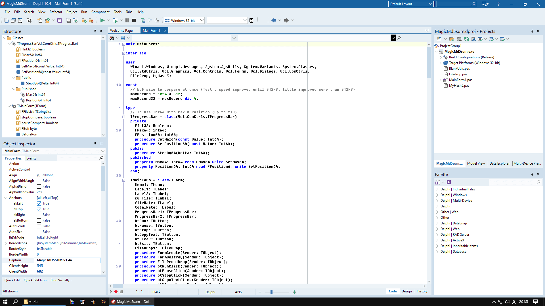Viewport: 545px width, 306px height.
Task: Run the project with green play button
Action: (102, 20)
